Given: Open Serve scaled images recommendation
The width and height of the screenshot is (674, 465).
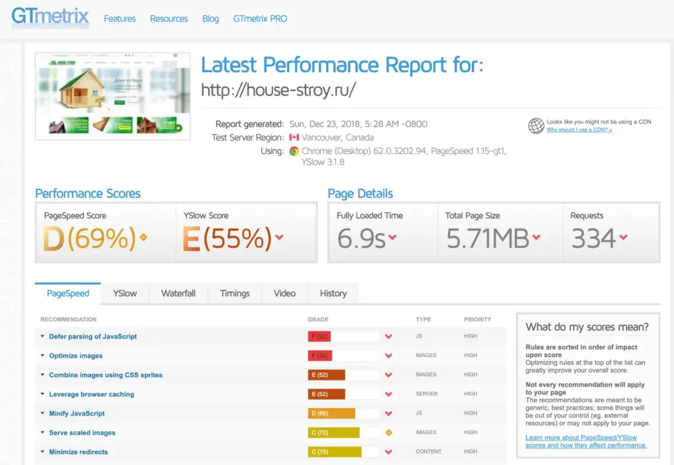Looking at the screenshot, I should coord(82,433).
